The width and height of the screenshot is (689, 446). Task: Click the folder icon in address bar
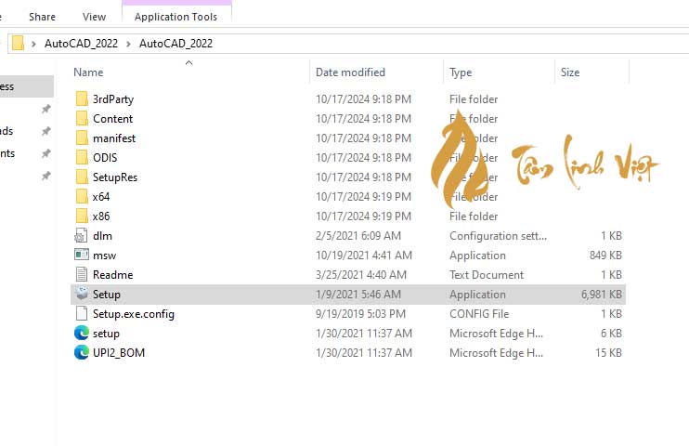click(18, 43)
